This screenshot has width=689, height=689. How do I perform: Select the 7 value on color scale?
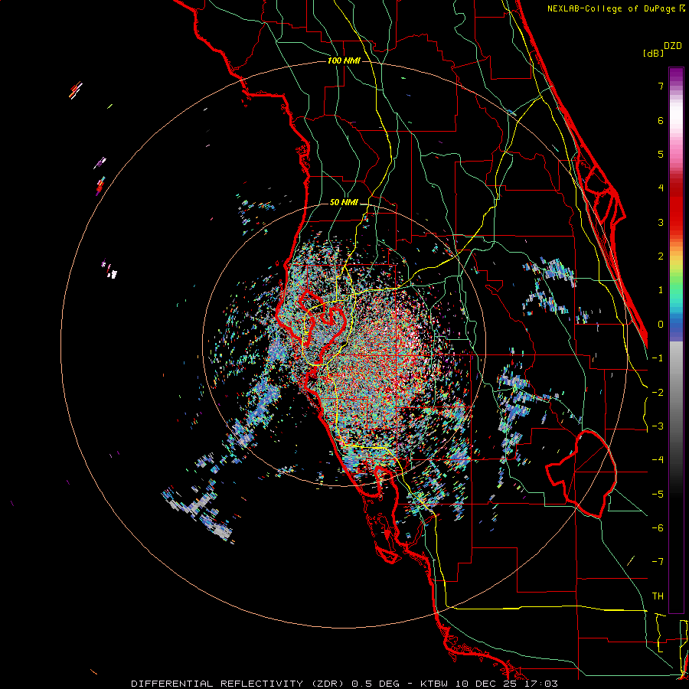pyautogui.click(x=661, y=86)
